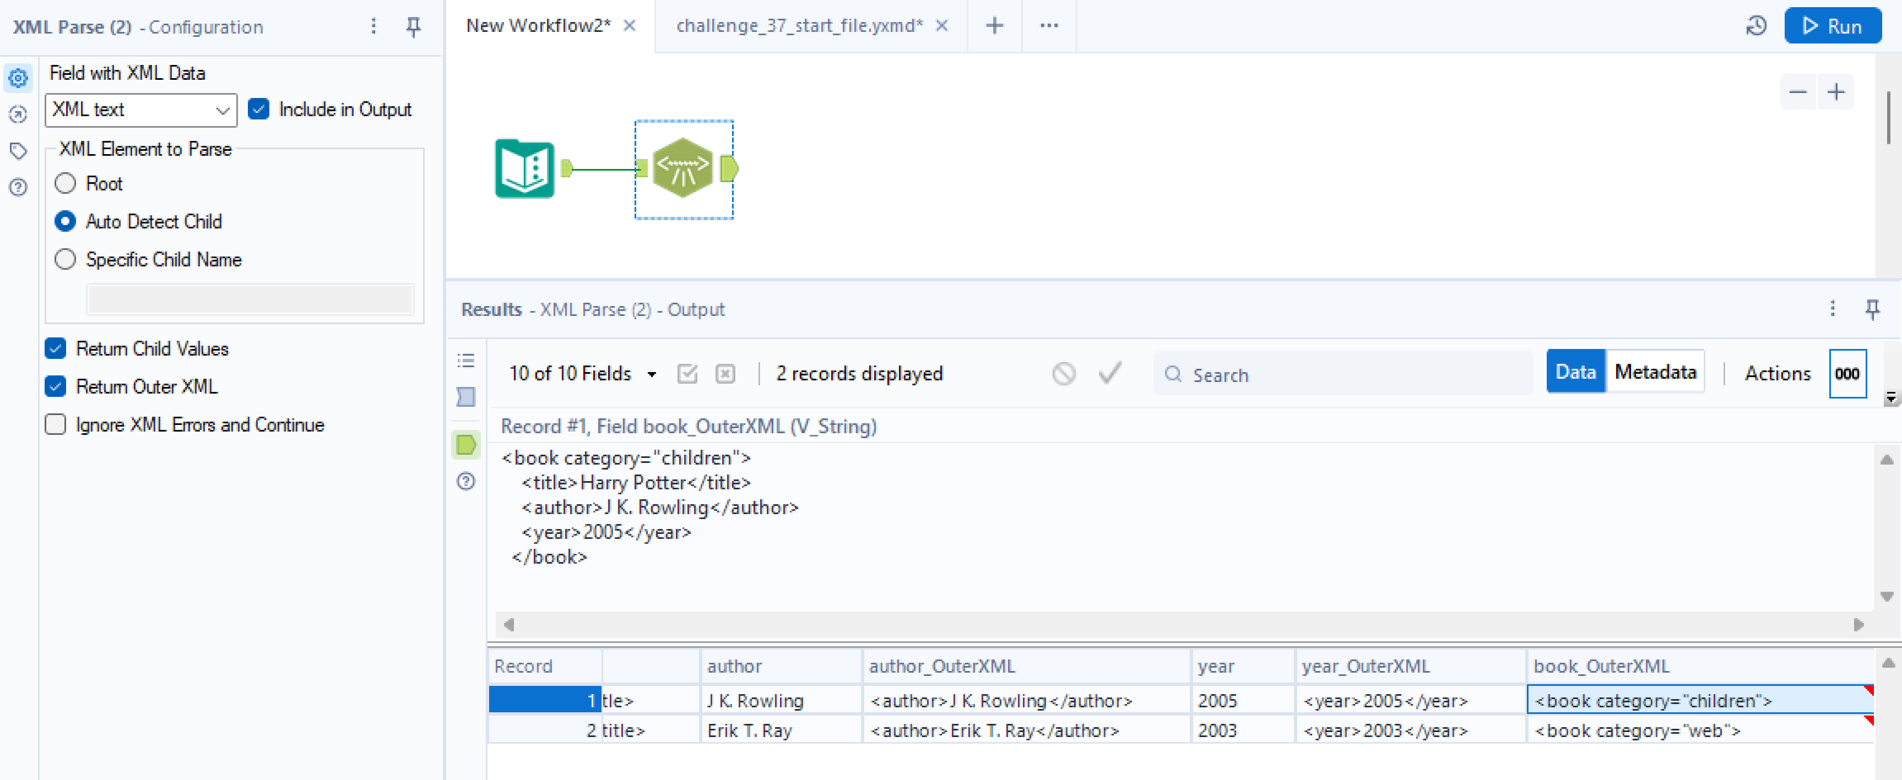
Task: Enable Ignore XML Errors and Continue
Action: point(56,424)
